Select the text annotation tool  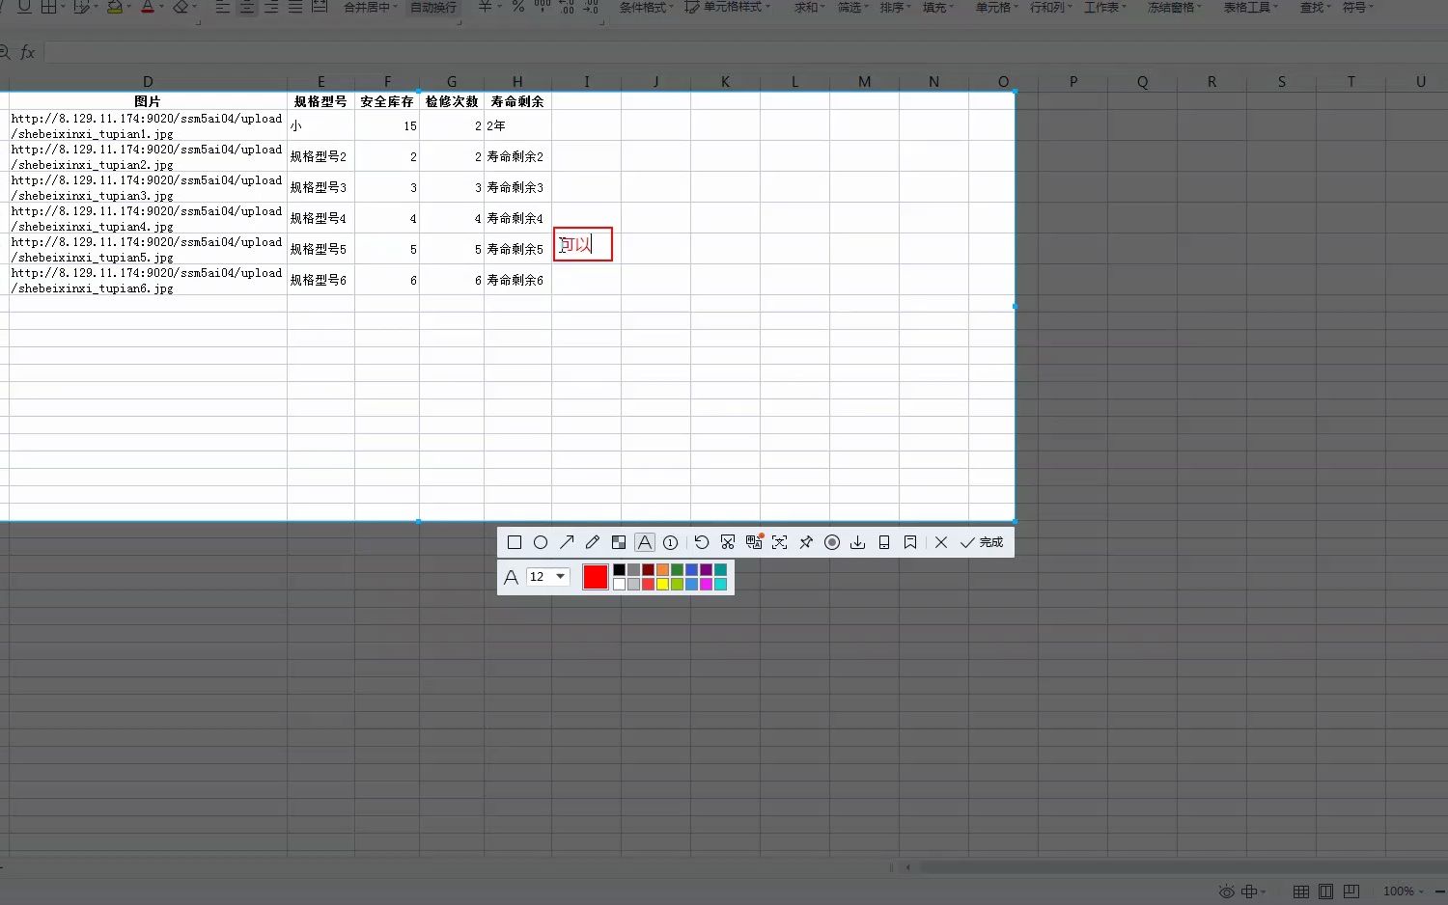tap(645, 542)
